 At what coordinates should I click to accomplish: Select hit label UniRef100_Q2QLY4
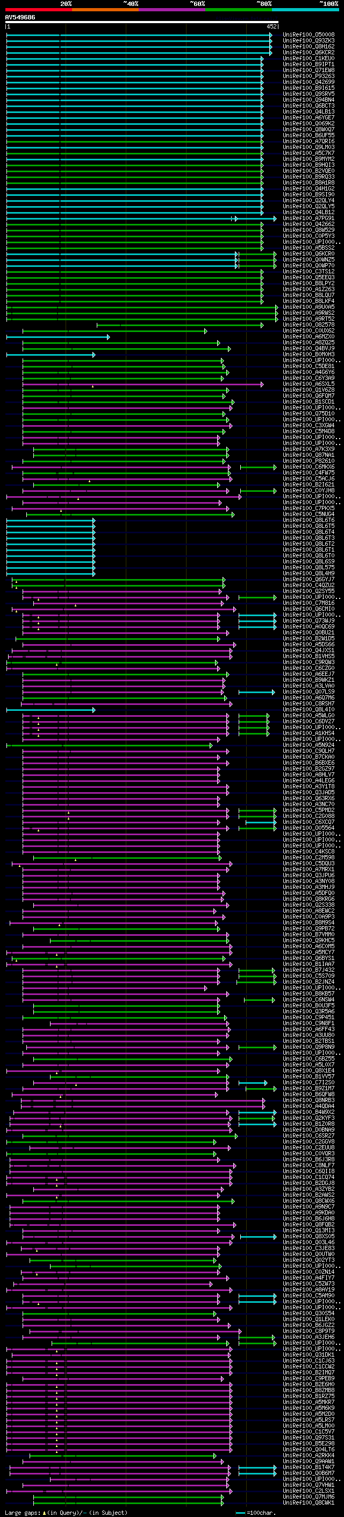(x=308, y=200)
